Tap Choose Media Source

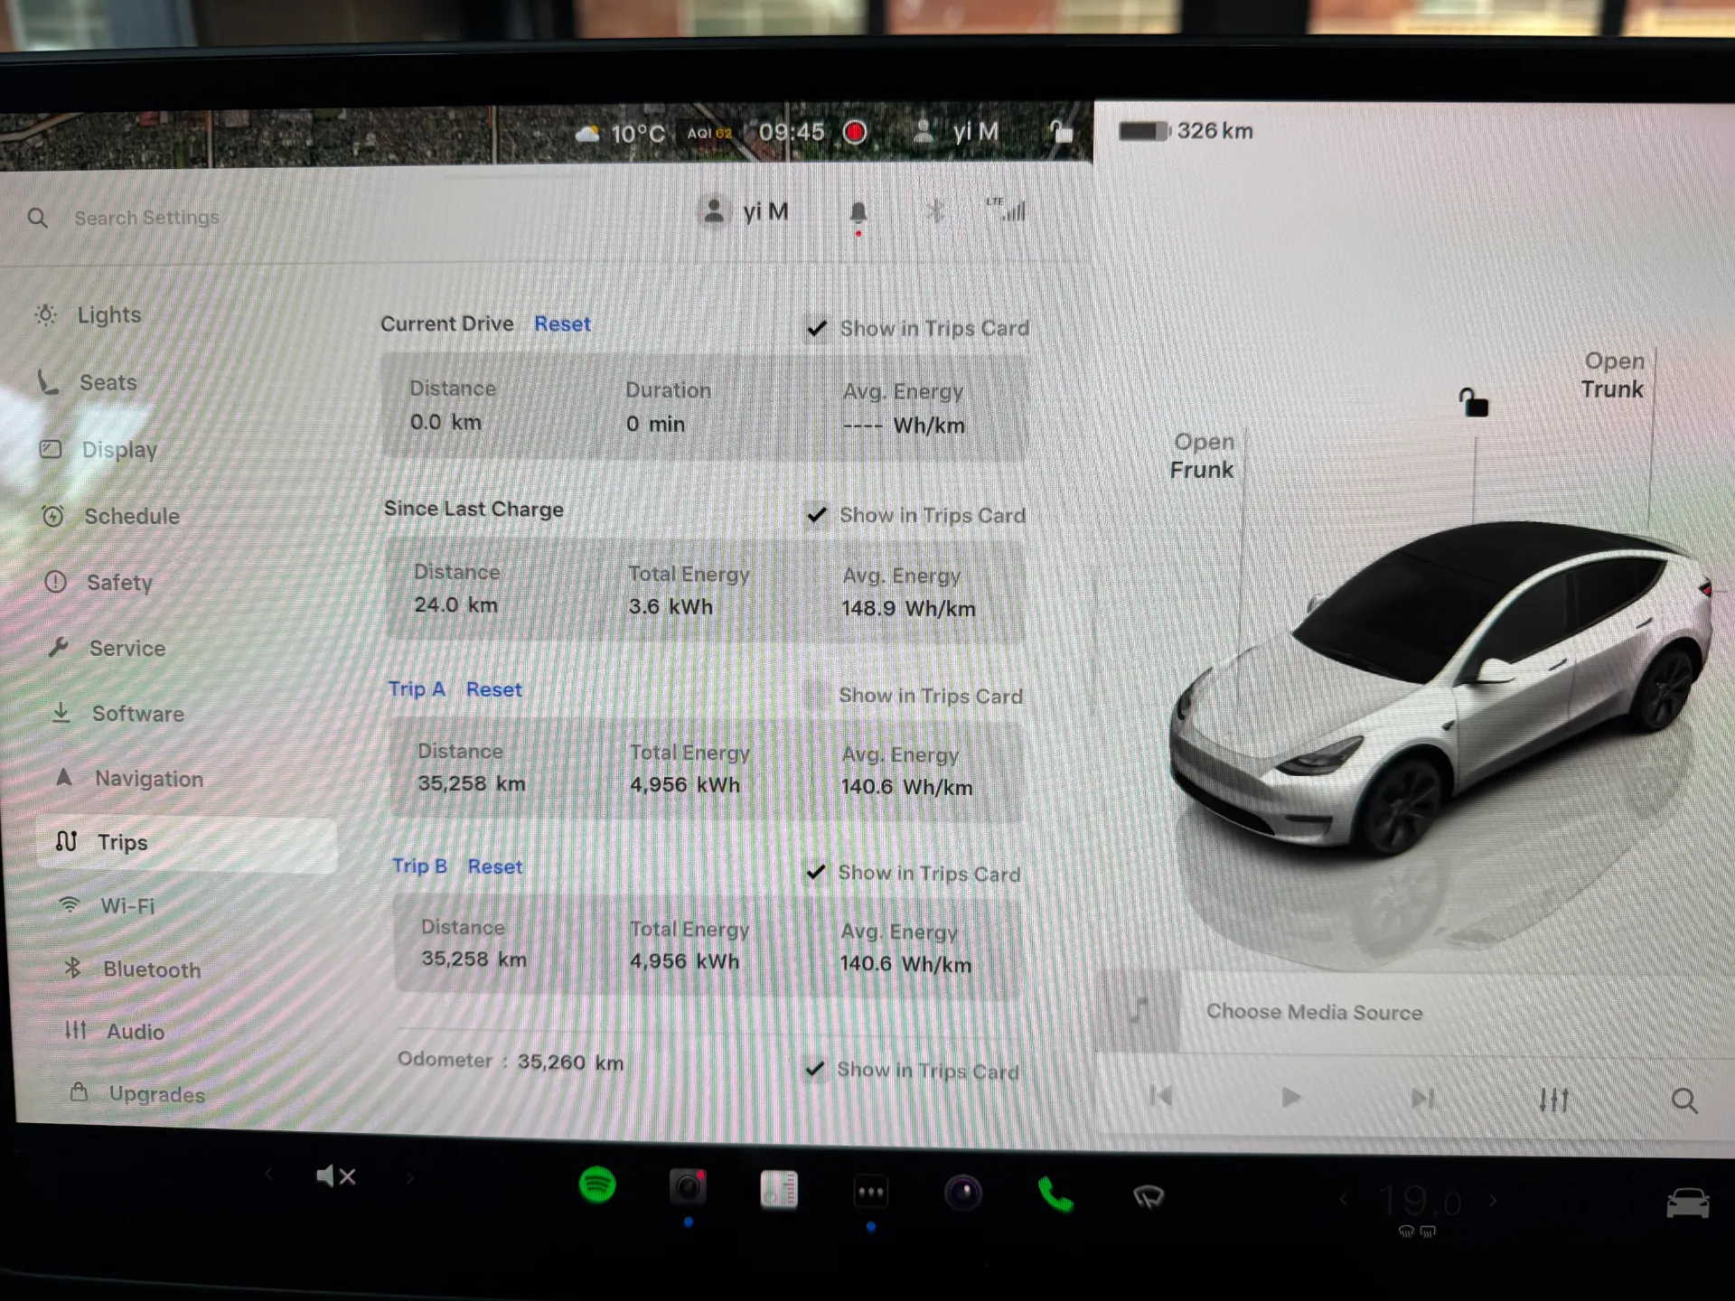(x=1314, y=1012)
